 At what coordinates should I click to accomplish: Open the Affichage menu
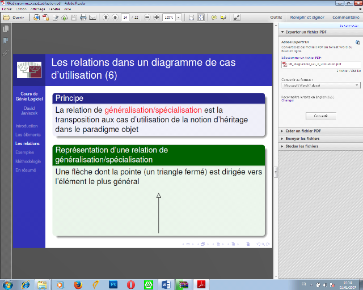pos(39,10)
